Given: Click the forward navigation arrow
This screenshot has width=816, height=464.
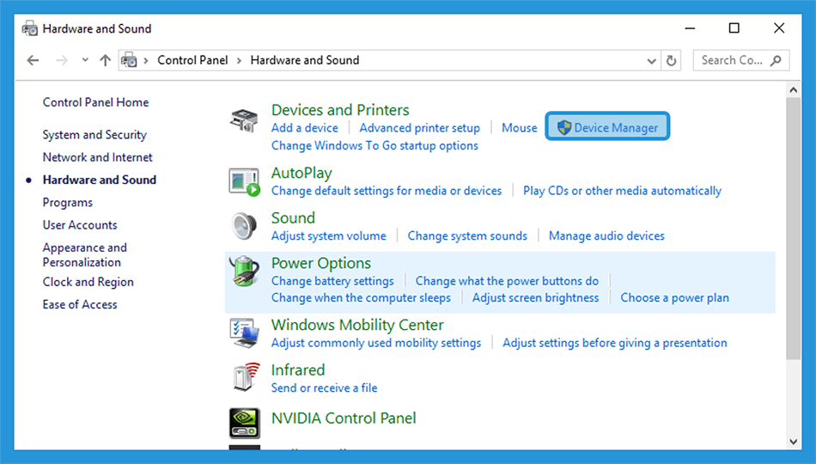Looking at the screenshot, I should coord(62,60).
